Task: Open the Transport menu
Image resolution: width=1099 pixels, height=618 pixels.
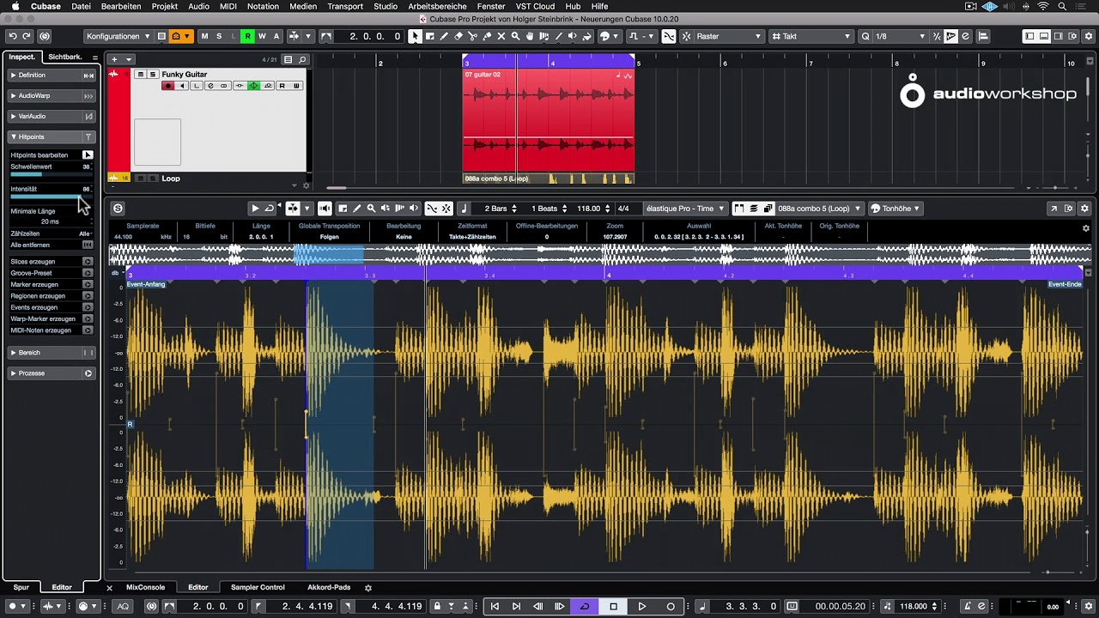Action: coord(345,6)
